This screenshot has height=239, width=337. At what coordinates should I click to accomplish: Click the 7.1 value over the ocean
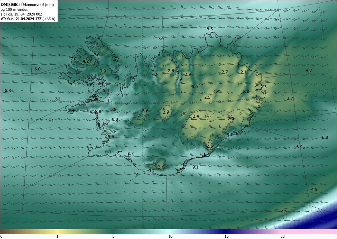click(x=51, y=121)
